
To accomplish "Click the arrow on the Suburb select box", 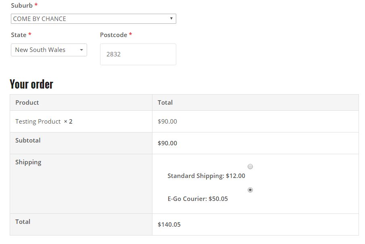I will click(171, 19).
